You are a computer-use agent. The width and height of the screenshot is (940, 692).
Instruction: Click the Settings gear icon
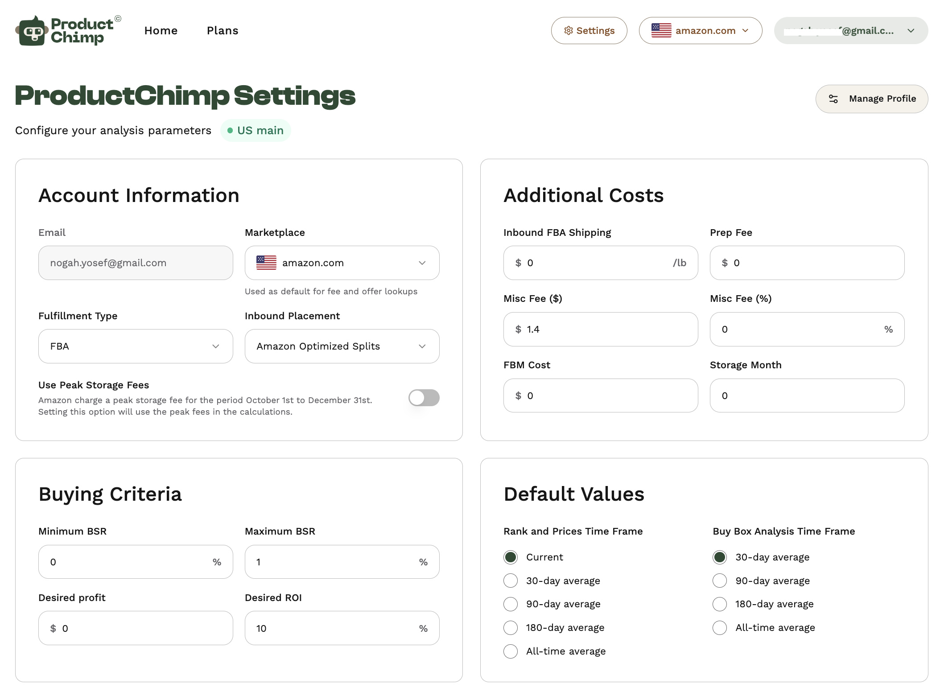point(568,31)
